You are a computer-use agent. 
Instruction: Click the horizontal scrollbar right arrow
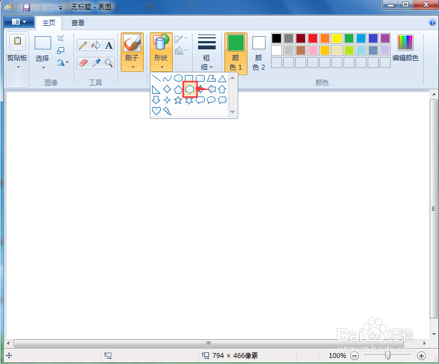coord(424,343)
